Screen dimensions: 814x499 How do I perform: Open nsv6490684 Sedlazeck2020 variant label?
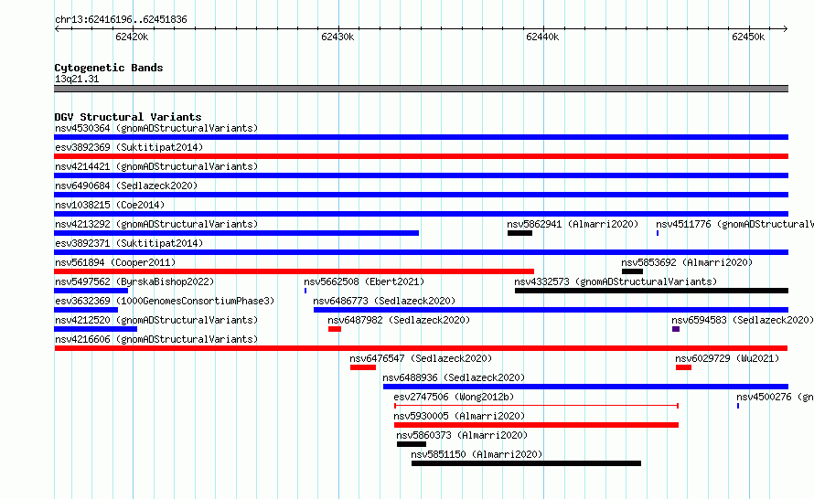(x=126, y=186)
